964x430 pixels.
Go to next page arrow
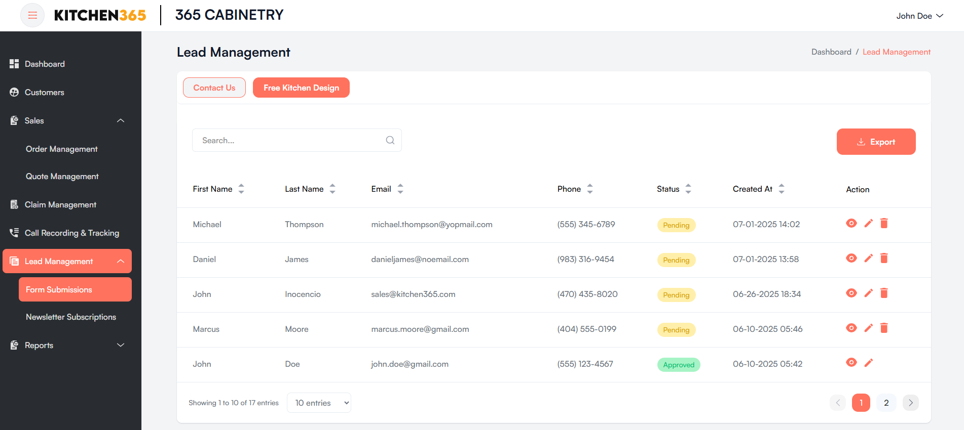(910, 403)
